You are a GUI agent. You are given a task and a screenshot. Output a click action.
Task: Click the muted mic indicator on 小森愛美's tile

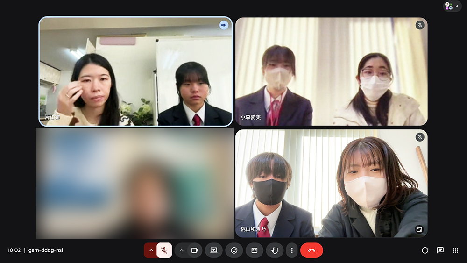coord(420,25)
